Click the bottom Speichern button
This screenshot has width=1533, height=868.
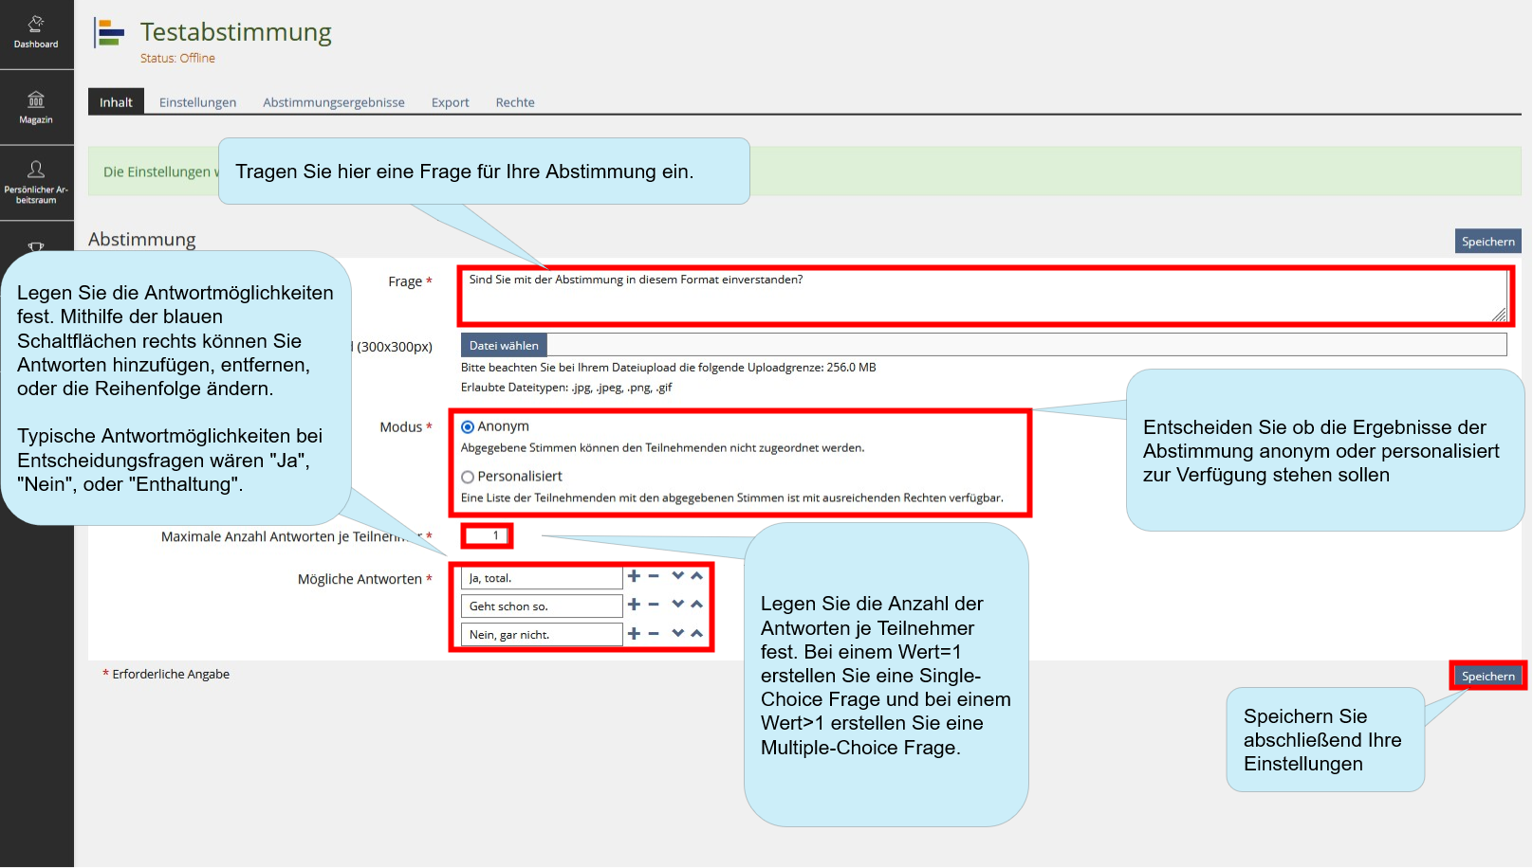(x=1487, y=676)
